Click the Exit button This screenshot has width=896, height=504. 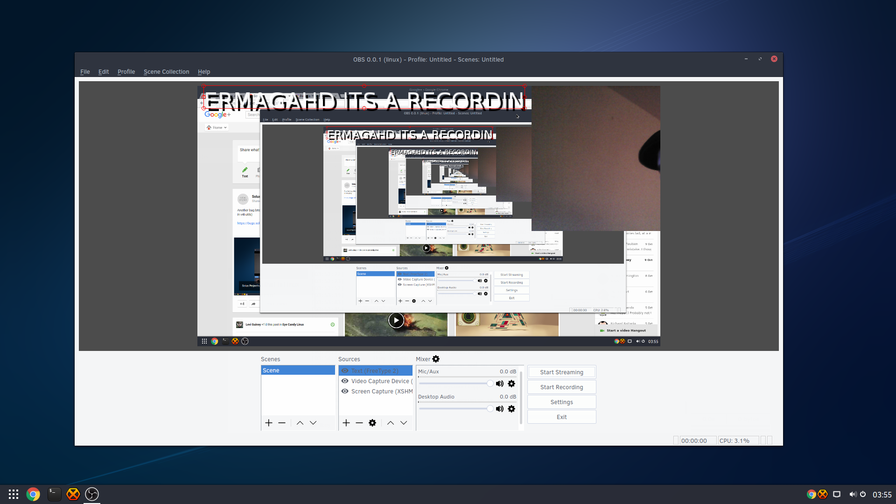[561, 417]
